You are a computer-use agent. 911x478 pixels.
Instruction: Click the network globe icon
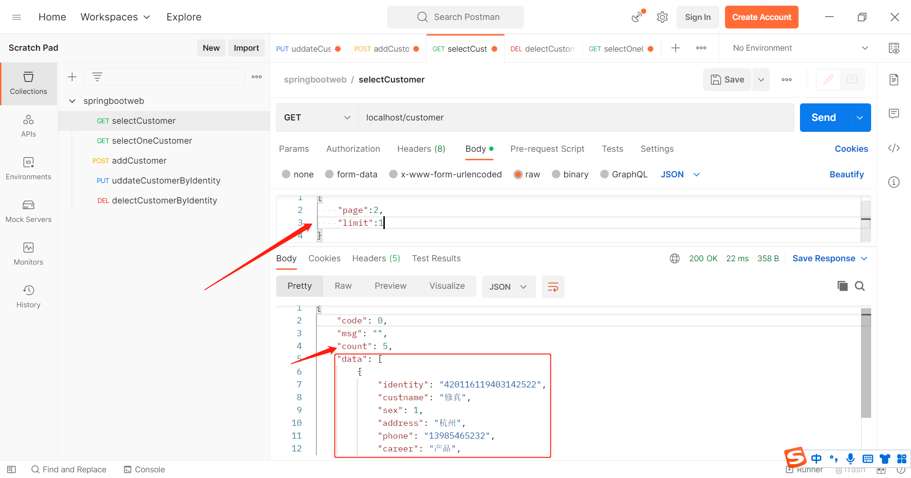pyautogui.click(x=675, y=258)
